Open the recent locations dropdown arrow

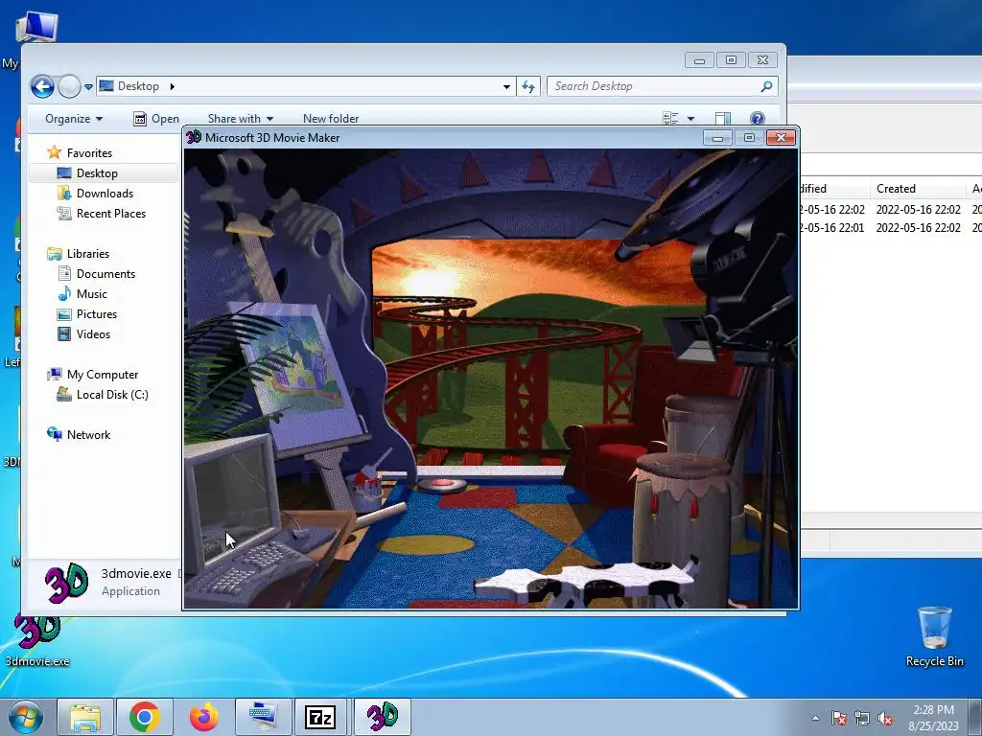click(88, 87)
